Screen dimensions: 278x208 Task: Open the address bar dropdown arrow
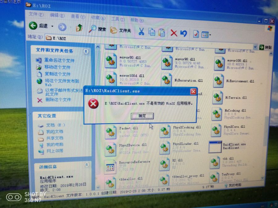tap(255, 47)
